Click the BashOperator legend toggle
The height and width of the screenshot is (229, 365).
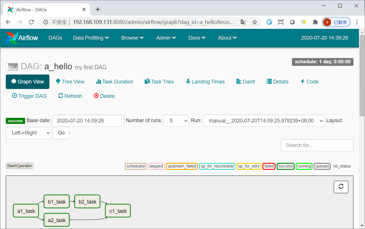click(x=19, y=166)
